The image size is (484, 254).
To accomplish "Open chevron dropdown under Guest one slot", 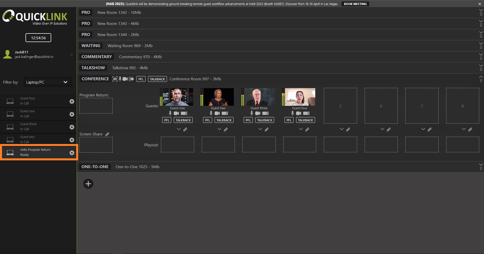I will point(179,129).
